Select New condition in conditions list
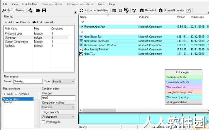Screen dimensions: 209x131 (18, 99)
